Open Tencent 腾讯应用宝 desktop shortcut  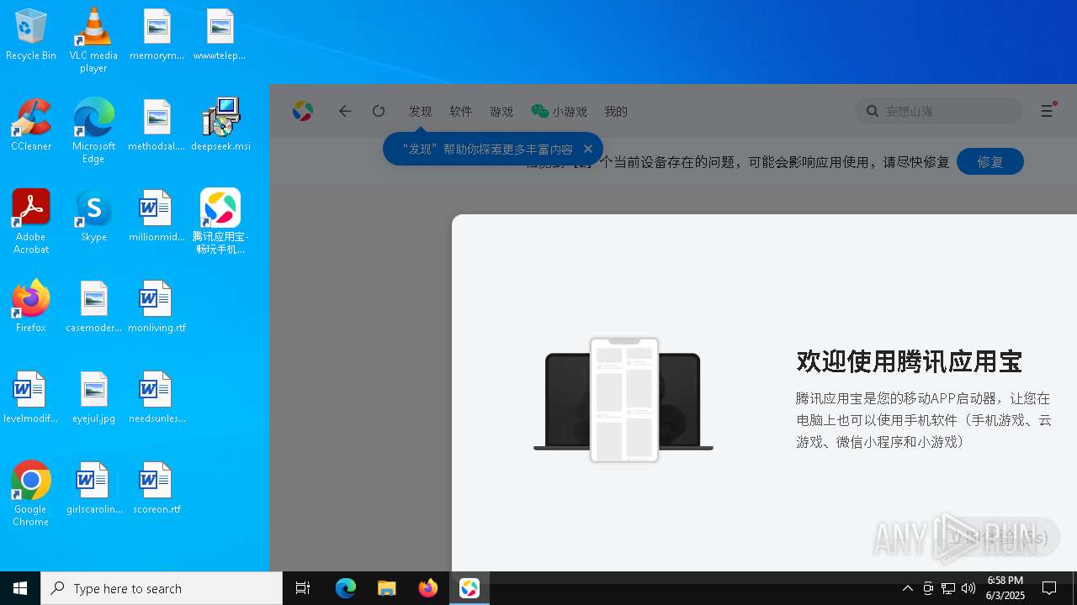pyautogui.click(x=220, y=221)
